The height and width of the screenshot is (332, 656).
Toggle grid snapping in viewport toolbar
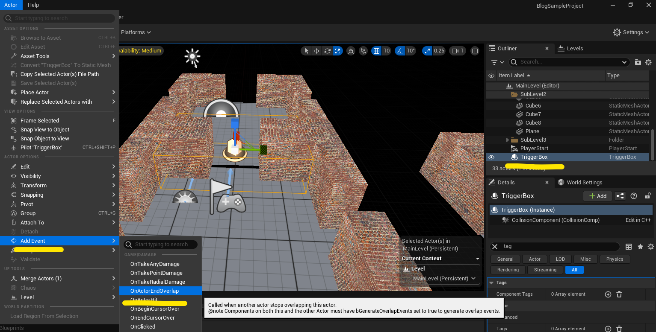tap(376, 51)
